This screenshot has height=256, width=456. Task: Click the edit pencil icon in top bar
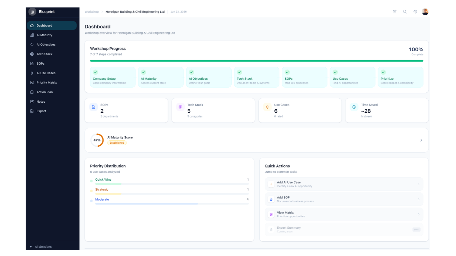pos(395,12)
